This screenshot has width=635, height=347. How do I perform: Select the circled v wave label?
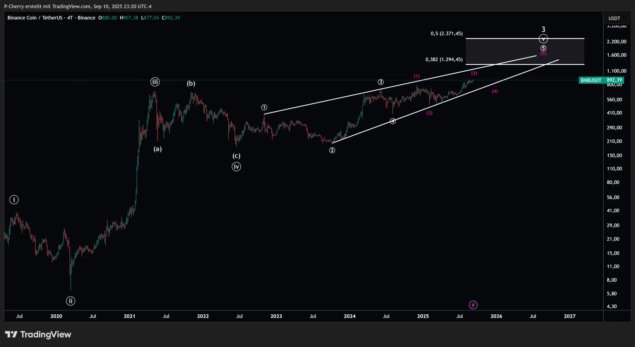[x=543, y=39]
